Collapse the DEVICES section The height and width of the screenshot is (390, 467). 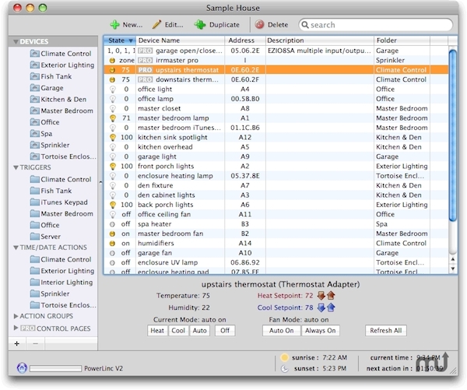point(15,41)
